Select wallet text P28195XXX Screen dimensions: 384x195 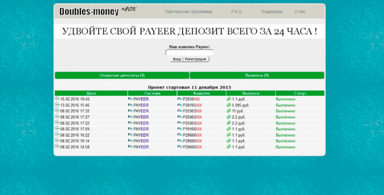192,105
